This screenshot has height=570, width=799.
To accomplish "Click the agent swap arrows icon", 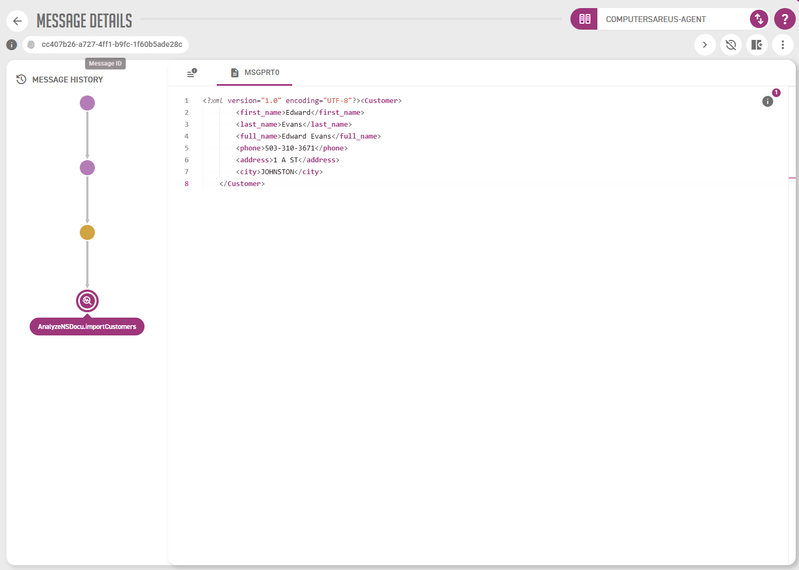I will point(759,19).
